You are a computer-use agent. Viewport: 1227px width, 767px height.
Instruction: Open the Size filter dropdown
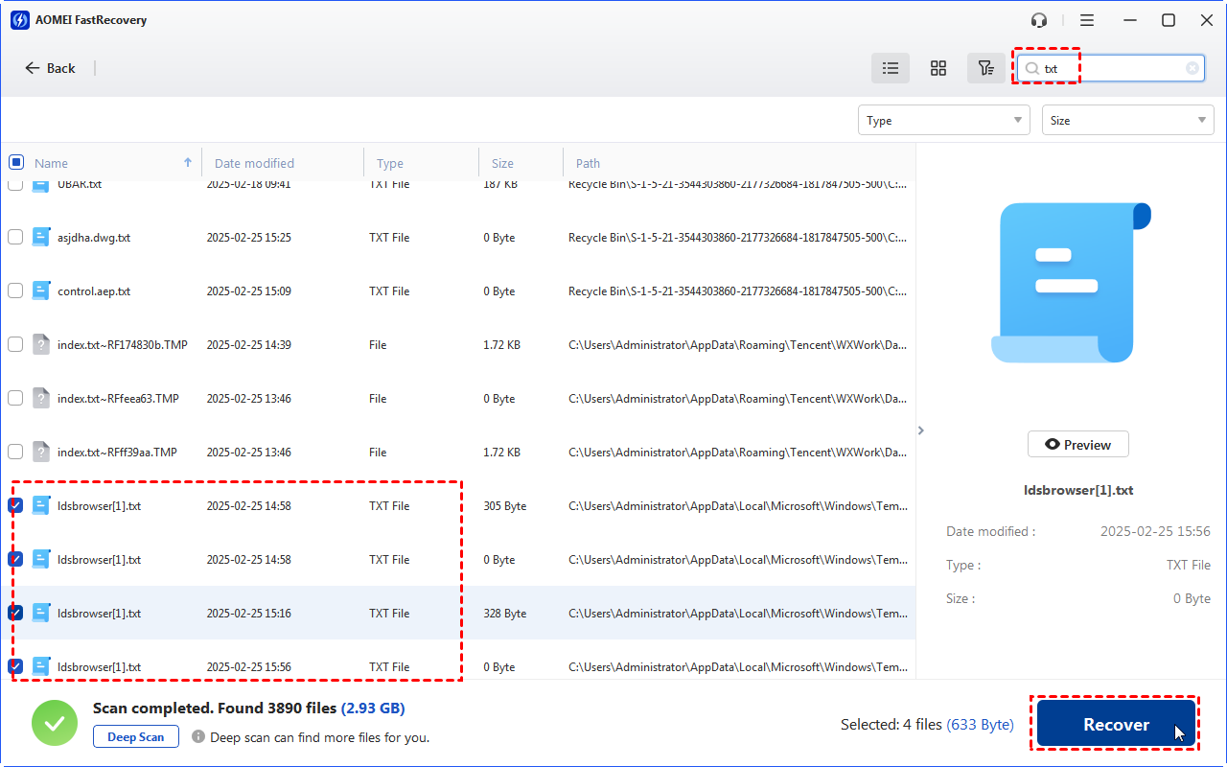click(1127, 119)
